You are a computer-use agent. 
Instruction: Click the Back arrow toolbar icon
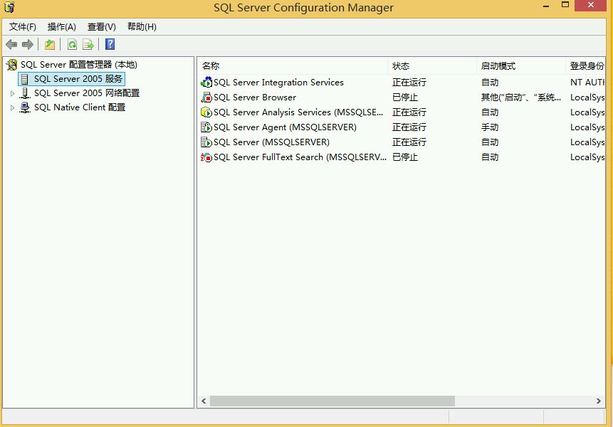click(11, 45)
